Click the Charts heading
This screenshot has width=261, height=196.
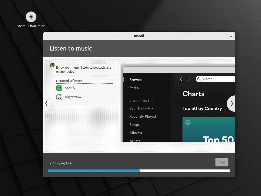click(193, 94)
